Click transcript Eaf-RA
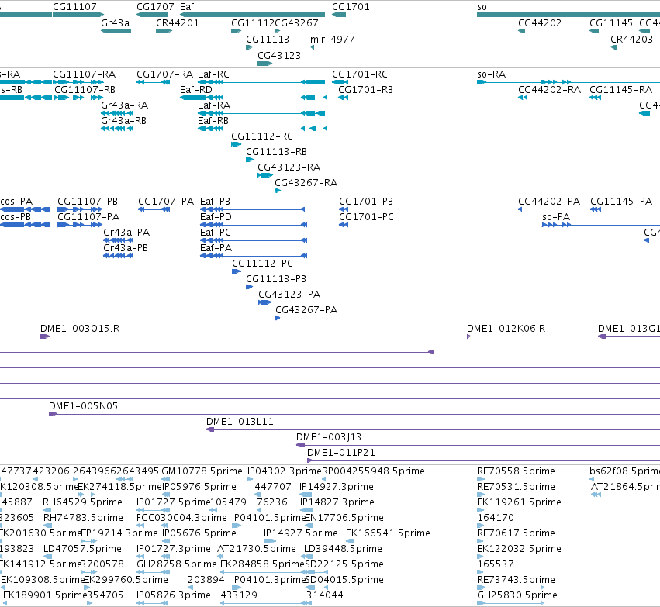Viewport: 660px width, 607px height. click(214, 105)
